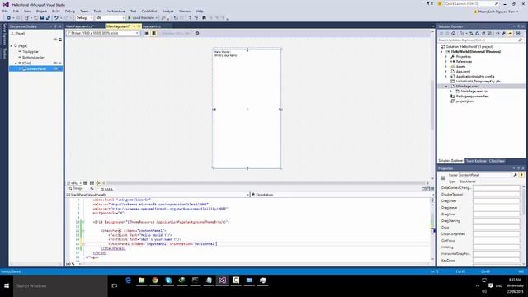Click the bookmark icon in the toolbar
The height and width of the screenshot is (297, 528).
[204, 18]
